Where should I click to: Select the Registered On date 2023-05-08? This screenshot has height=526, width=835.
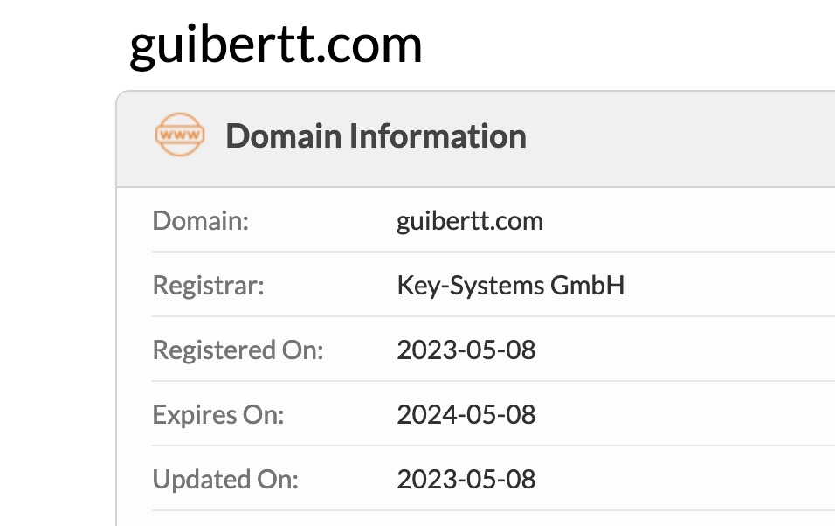point(466,350)
